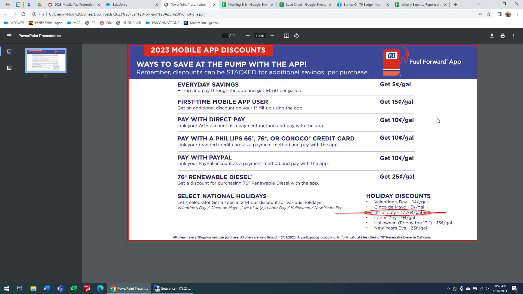Open the MAP bookmark
Screen dimensions: 523x294
click(74, 23)
